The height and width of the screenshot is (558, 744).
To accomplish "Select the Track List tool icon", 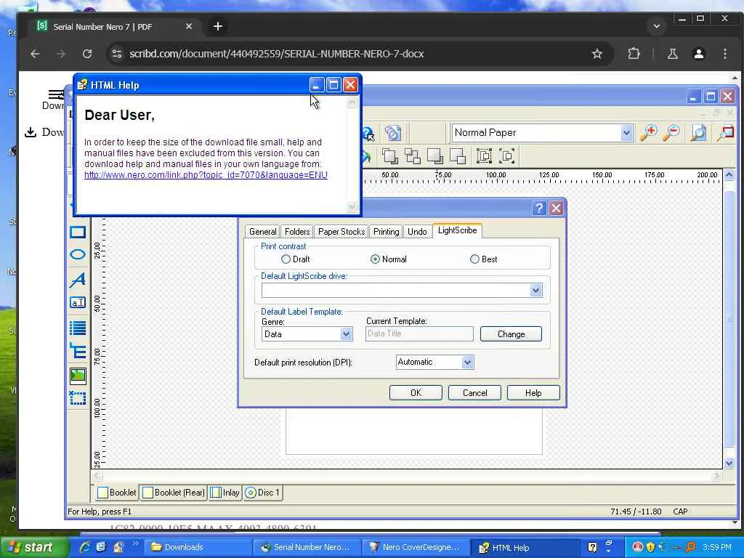I will point(78,328).
